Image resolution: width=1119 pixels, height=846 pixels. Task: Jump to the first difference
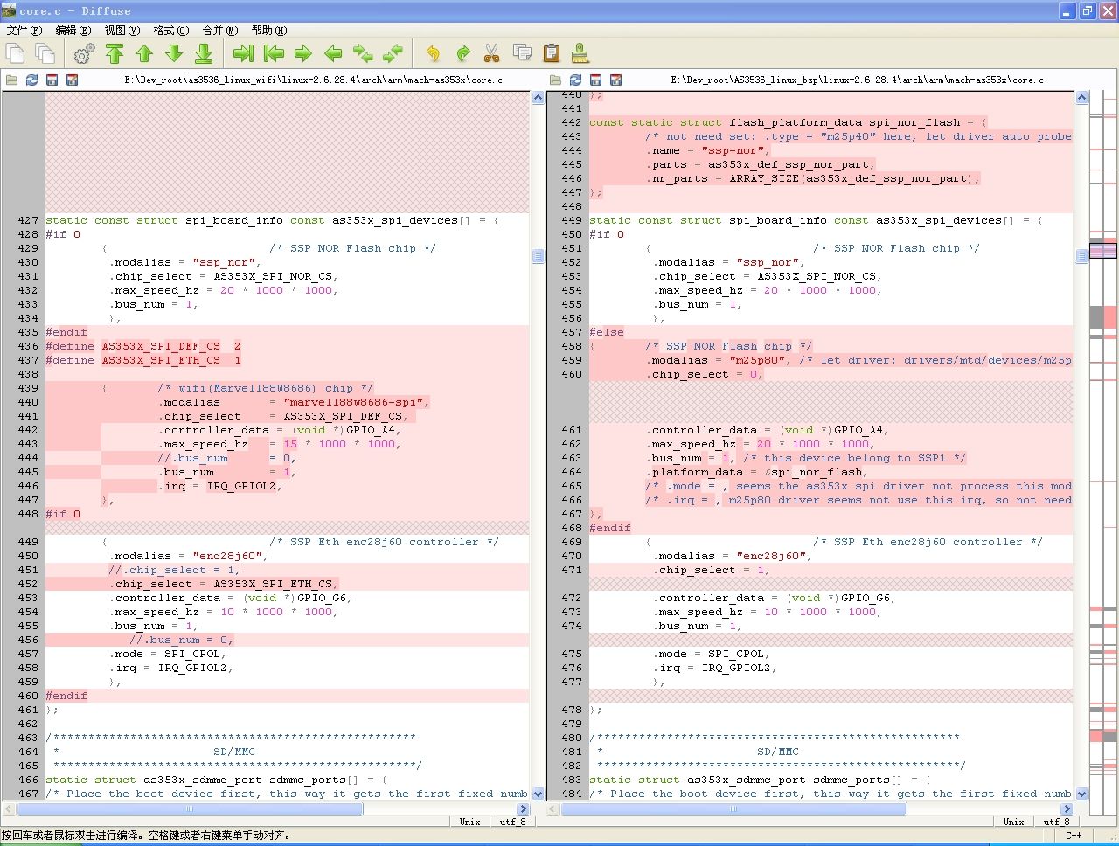pyautogui.click(x=115, y=54)
